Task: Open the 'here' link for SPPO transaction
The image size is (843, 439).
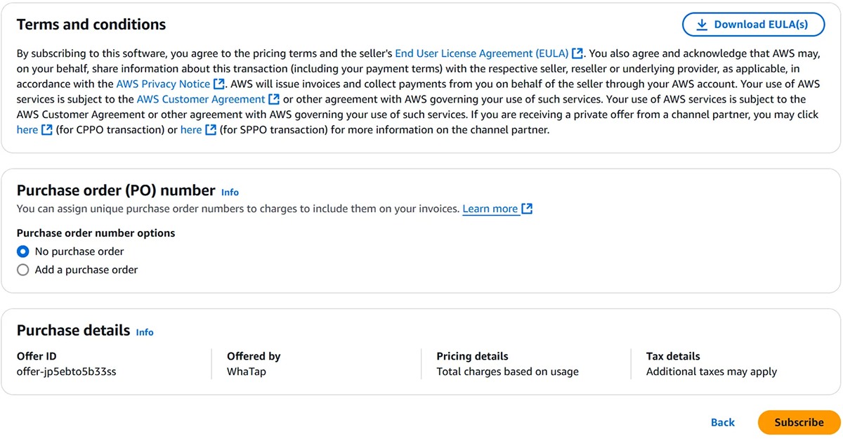Action: [x=191, y=130]
